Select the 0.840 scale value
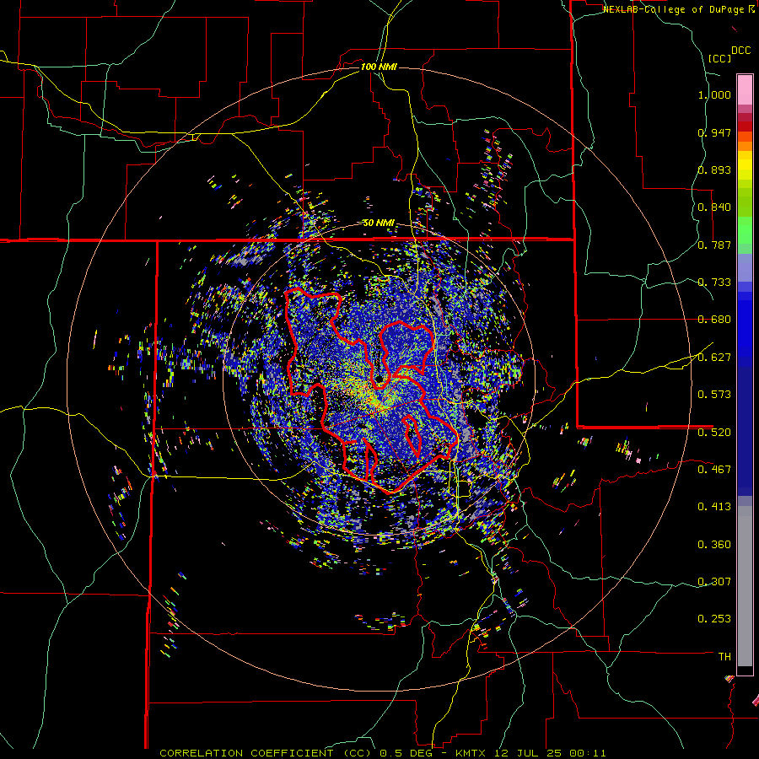The width and height of the screenshot is (759, 759). click(714, 207)
